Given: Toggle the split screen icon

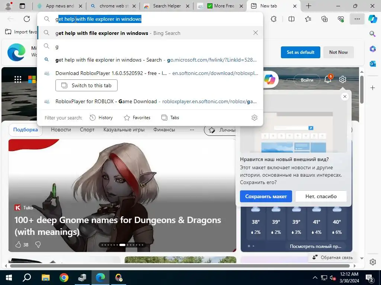Looking at the screenshot, I should [291, 19].
